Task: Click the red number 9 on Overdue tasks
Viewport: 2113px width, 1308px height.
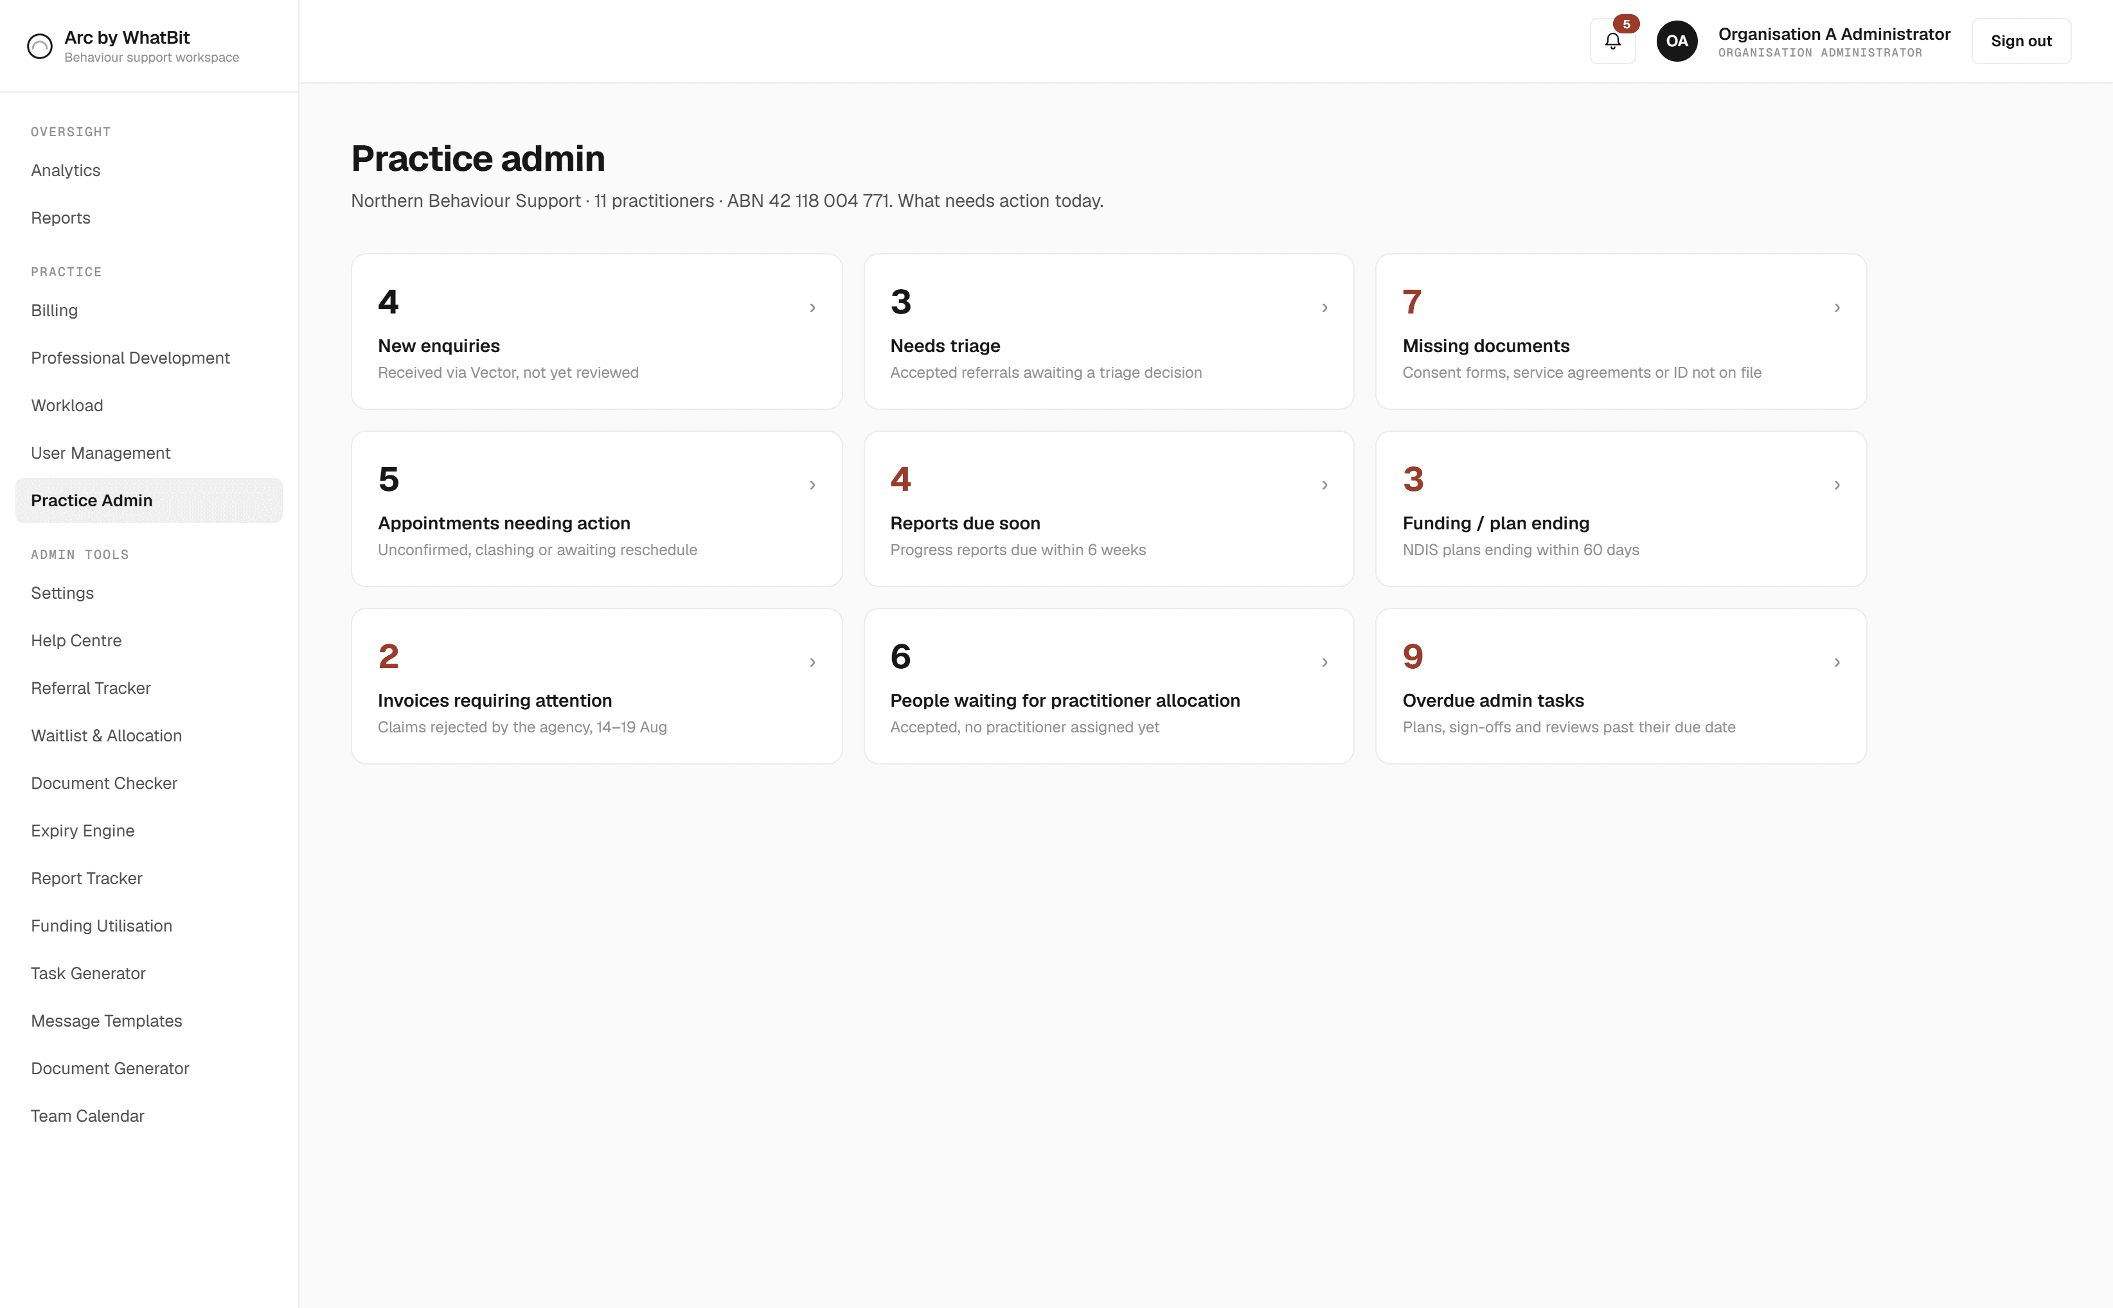Action: (x=1413, y=657)
